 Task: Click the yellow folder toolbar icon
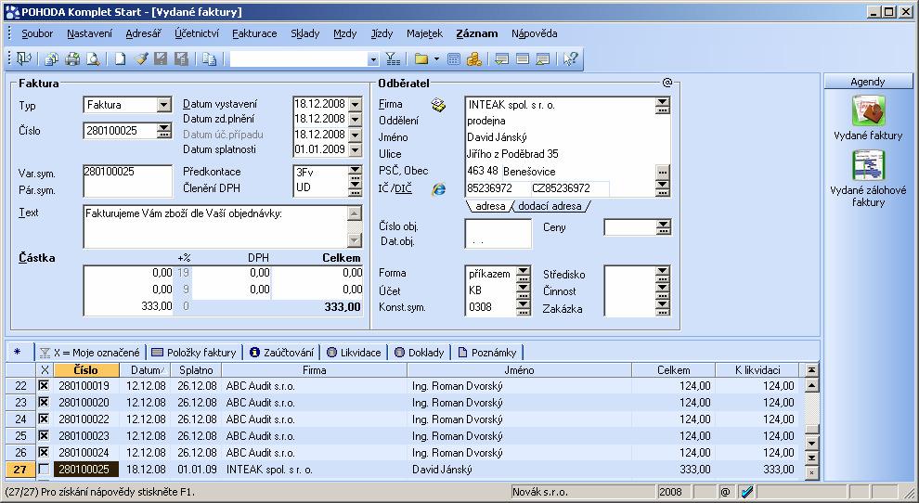(x=421, y=58)
